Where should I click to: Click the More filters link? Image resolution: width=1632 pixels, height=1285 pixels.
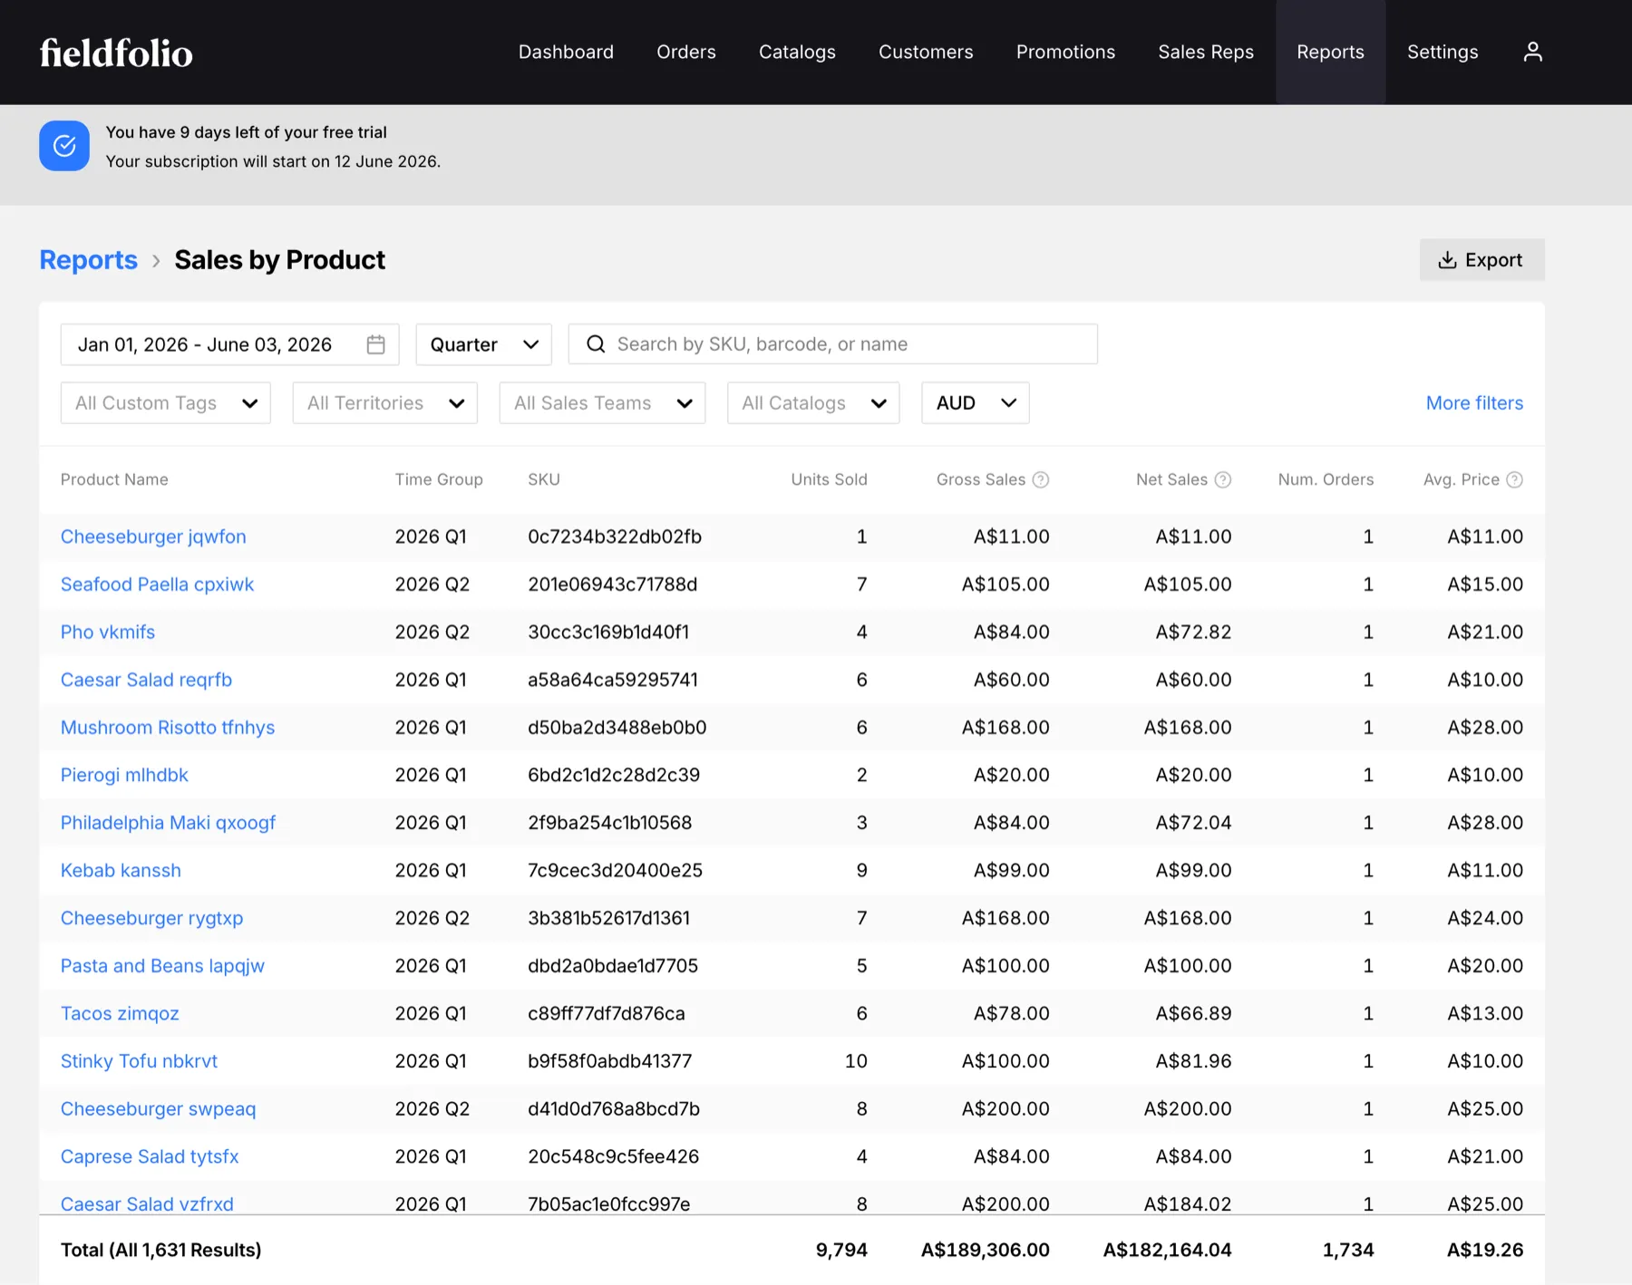click(x=1474, y=403)
